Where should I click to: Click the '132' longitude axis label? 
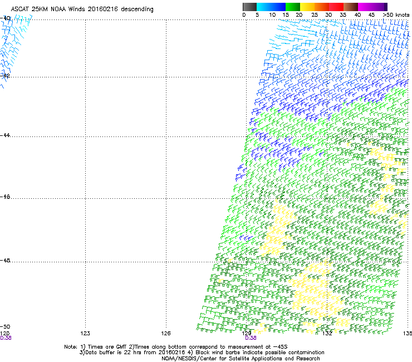tap(327, 334)
